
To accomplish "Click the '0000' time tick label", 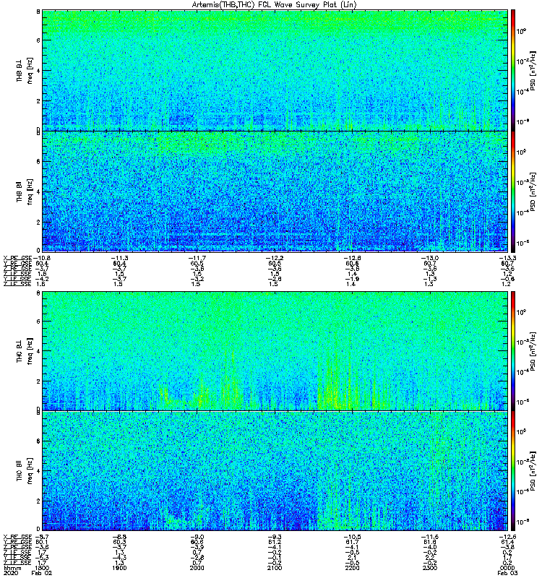I will (x=507, y=568).
